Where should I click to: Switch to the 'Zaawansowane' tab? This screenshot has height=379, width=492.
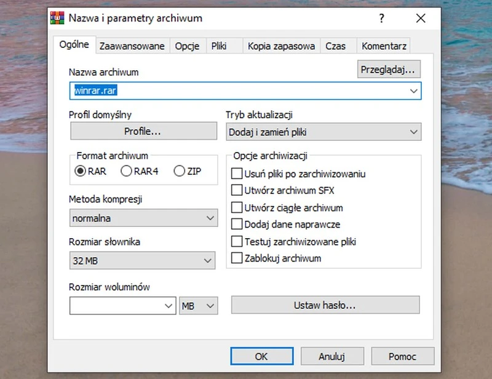132,46
